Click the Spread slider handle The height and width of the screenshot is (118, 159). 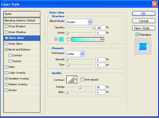pyautogui.click(x=67, y=60)
